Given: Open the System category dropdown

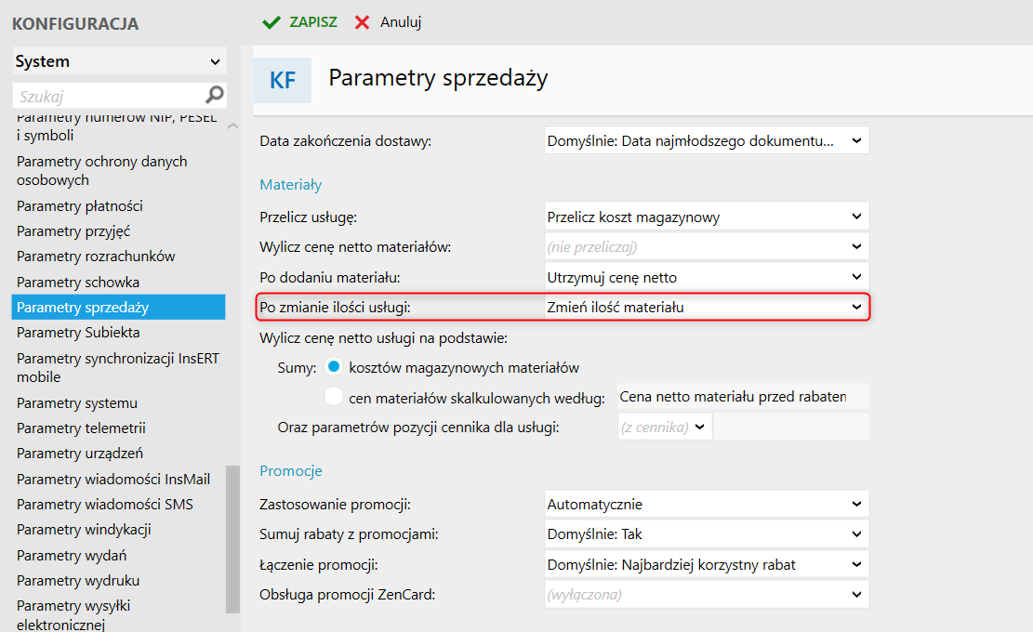Looking at the screenshot, I should coord(119,61).
